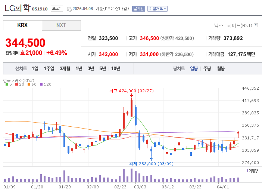262x191 pixels.
Task: Click the 02/23 x-axis date label
Action: coord(120,187)
